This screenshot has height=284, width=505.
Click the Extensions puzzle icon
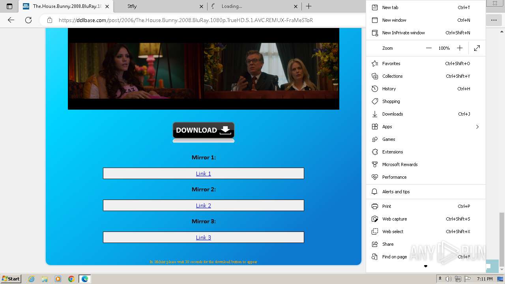coord(375,152)
